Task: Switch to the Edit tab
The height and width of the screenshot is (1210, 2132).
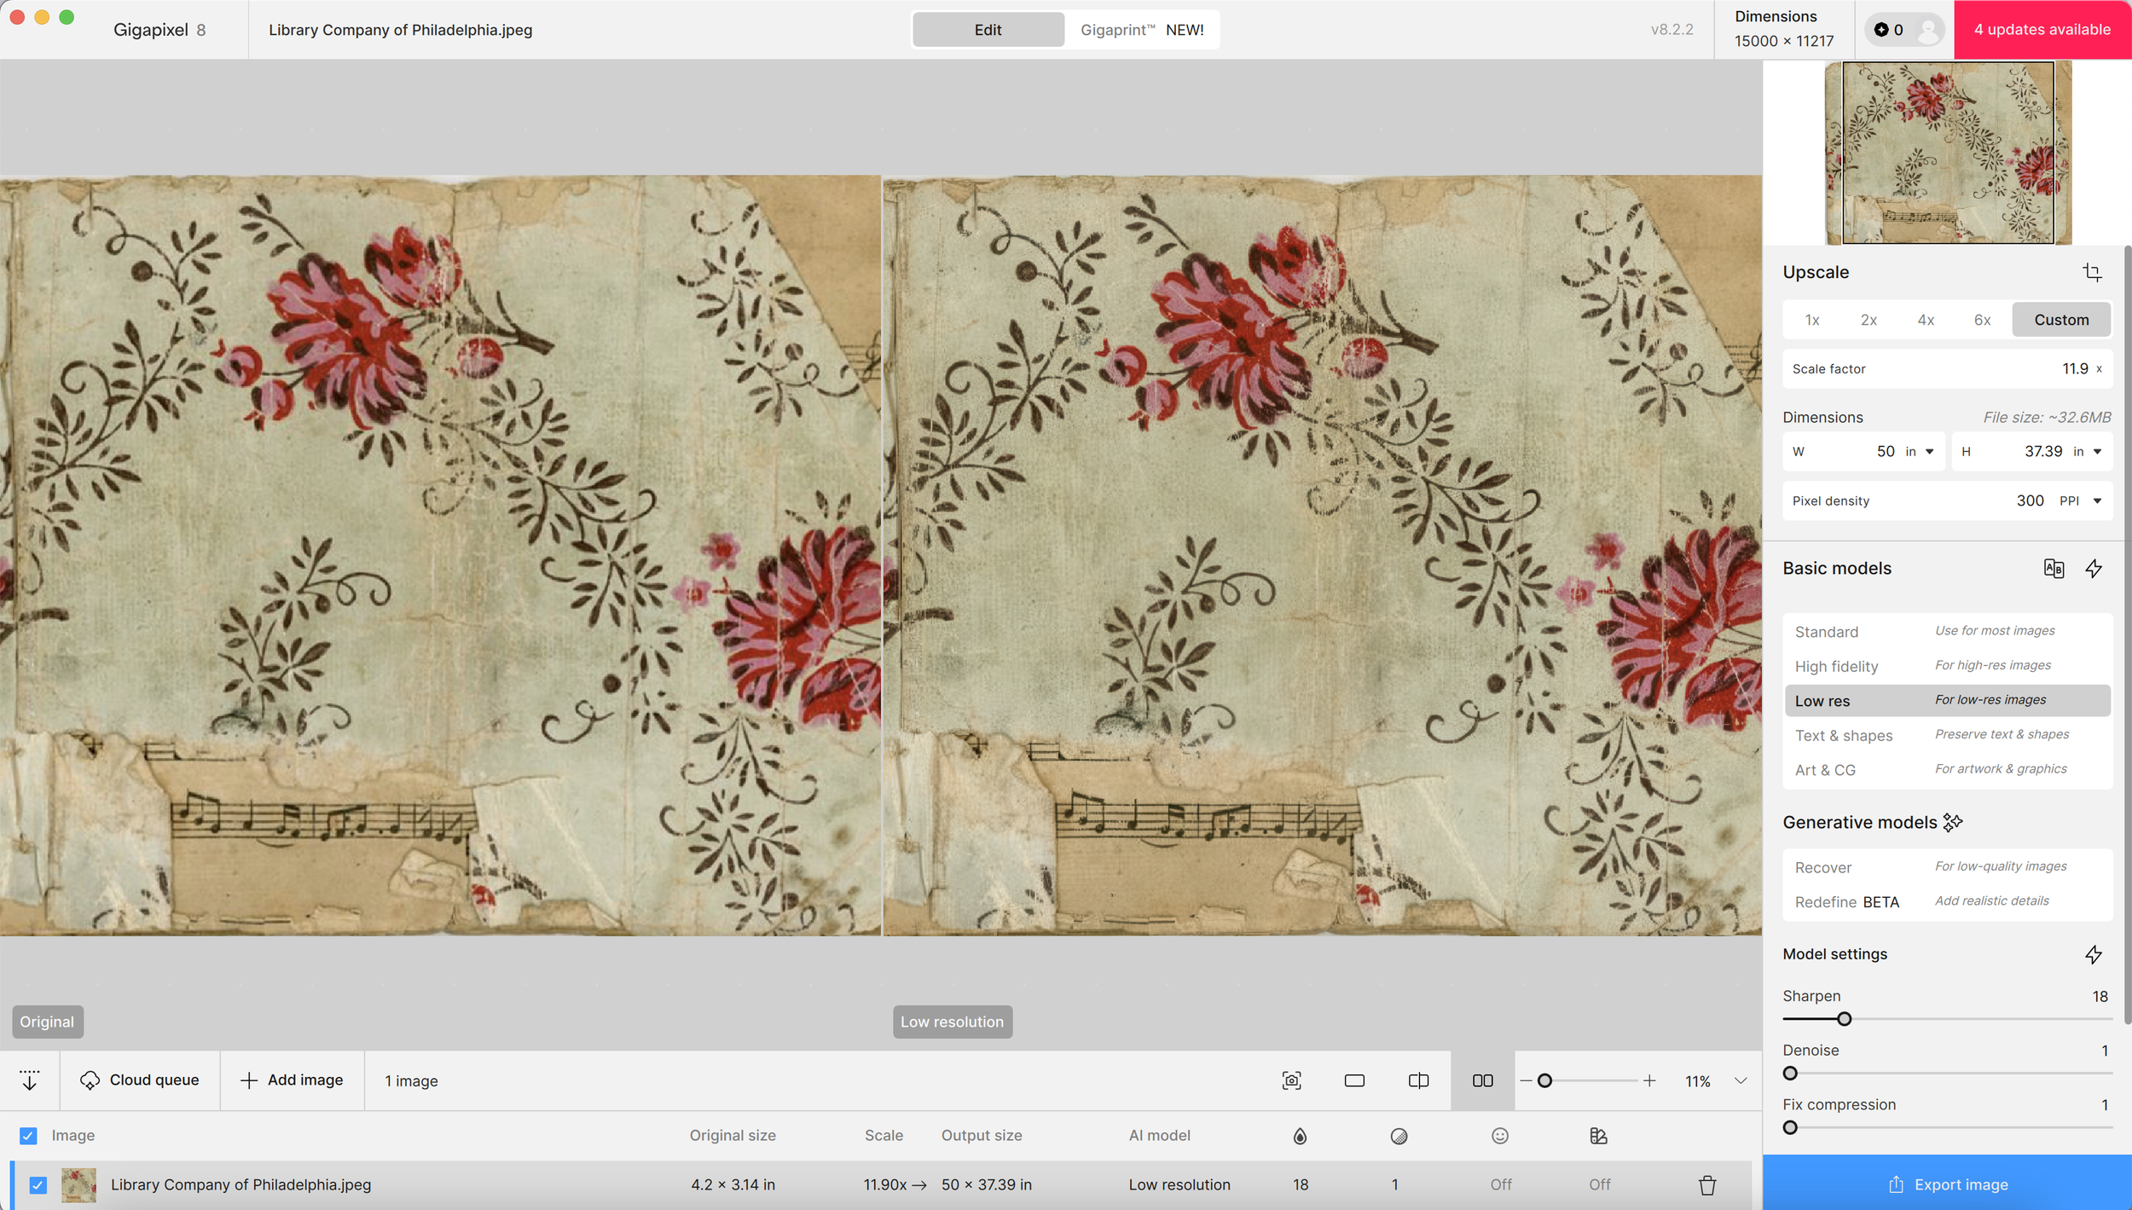Action: pyautogui.click(x=988, y=30)
